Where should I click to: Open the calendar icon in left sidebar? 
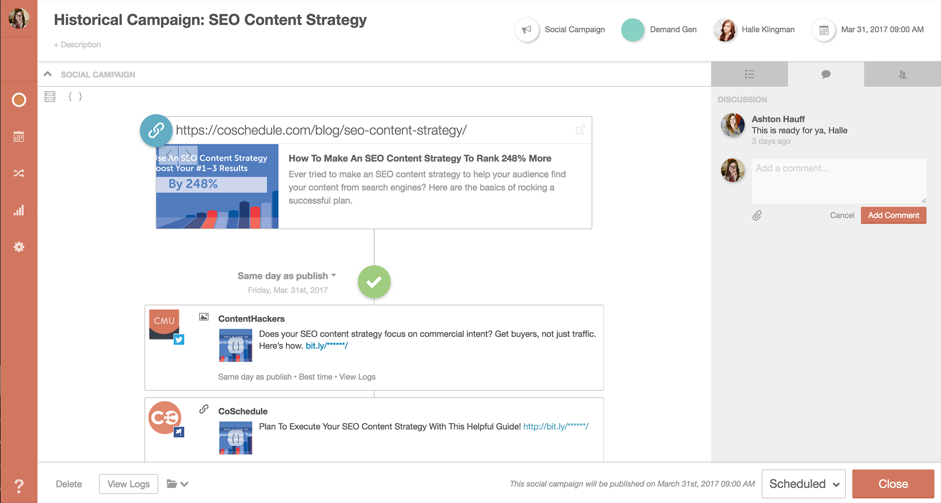(x=19, y=137)
